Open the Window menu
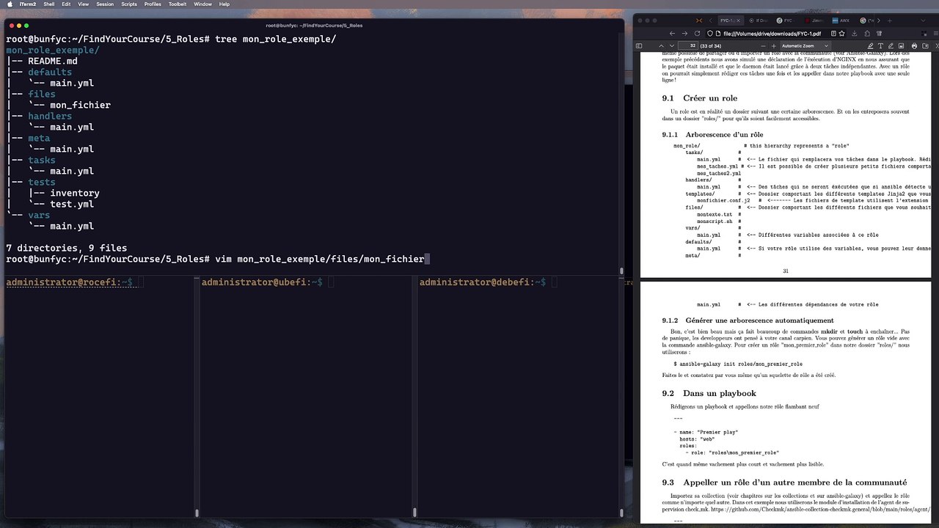The height and width of the screenshot is (528, 939). (203, 4)
